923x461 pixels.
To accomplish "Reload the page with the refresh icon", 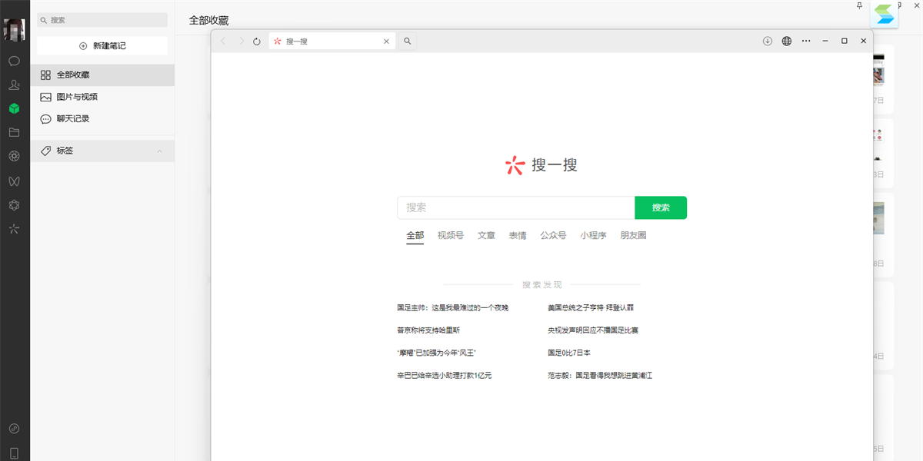I will pos(257,41).
